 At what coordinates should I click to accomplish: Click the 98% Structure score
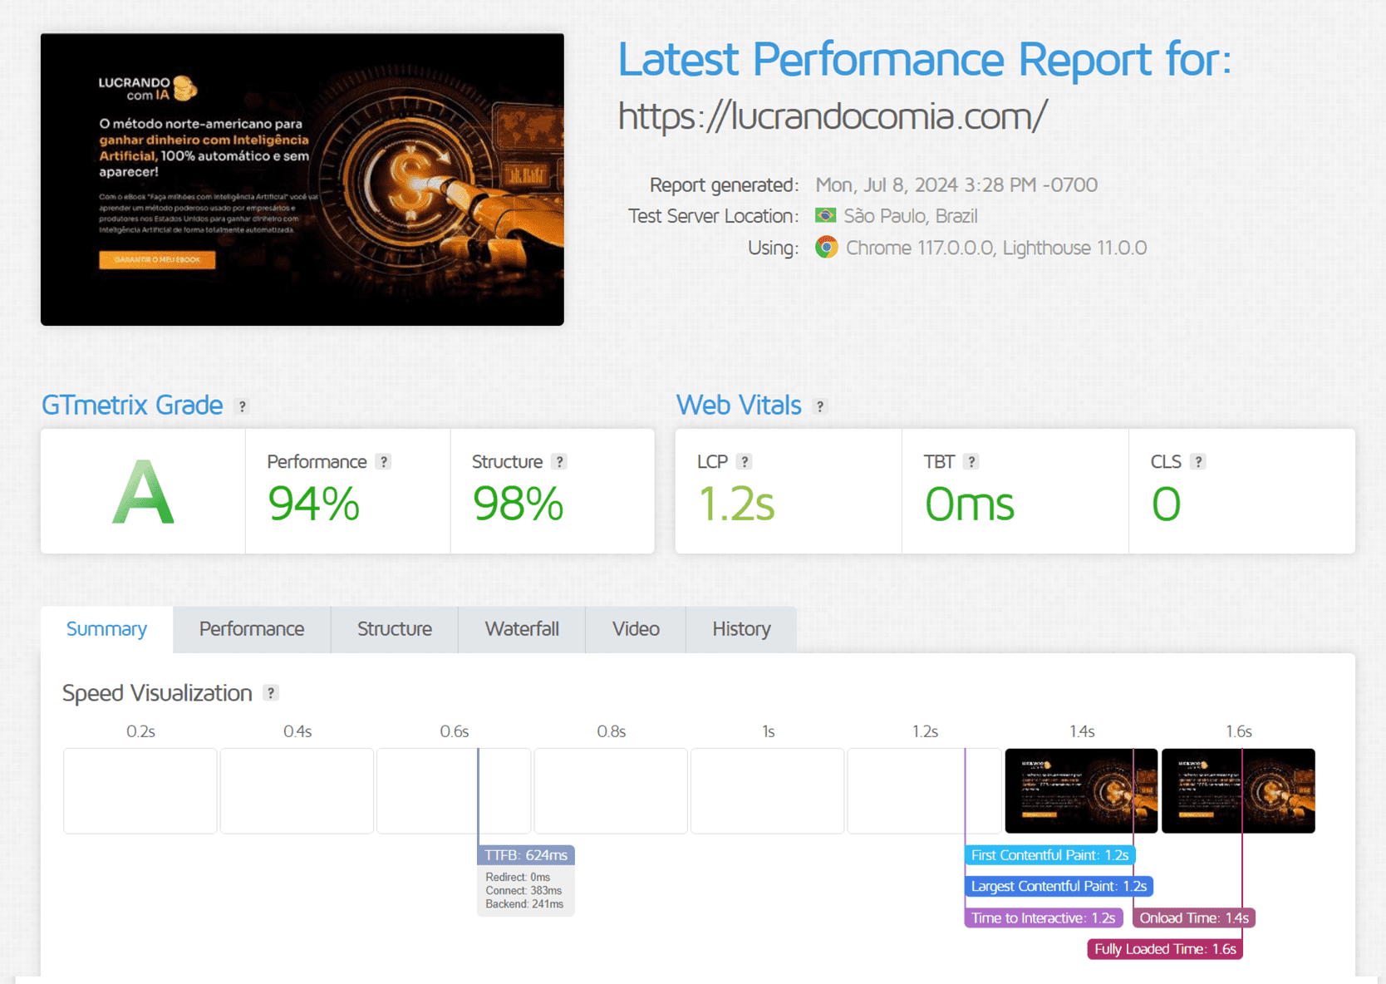518,504
